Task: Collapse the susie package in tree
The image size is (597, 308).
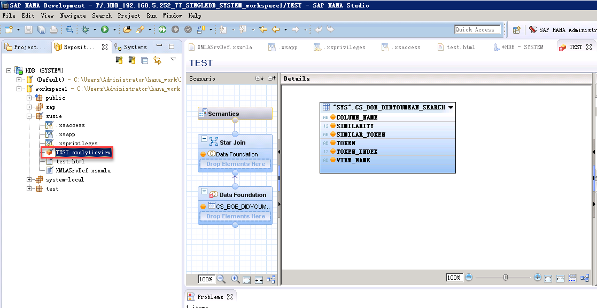Action: 30,116
